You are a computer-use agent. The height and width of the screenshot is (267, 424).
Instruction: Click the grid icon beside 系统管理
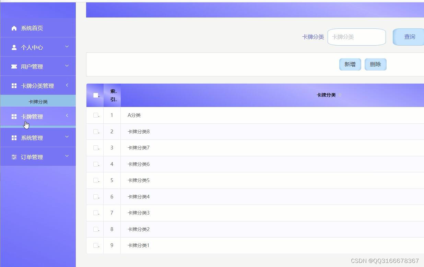14,137
